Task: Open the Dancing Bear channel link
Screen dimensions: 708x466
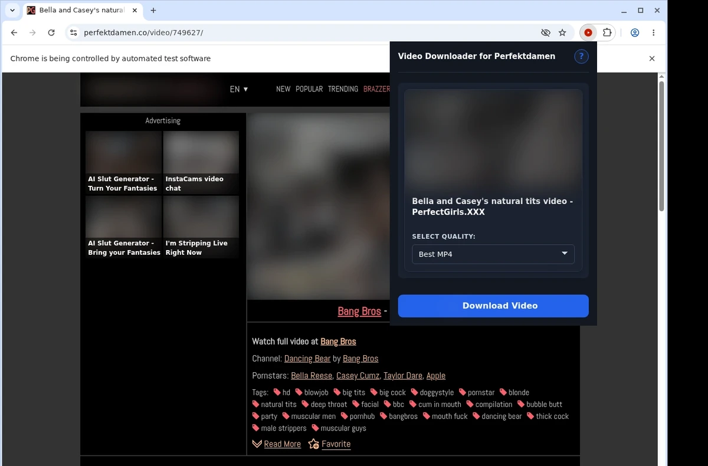Action: point(307,359)
